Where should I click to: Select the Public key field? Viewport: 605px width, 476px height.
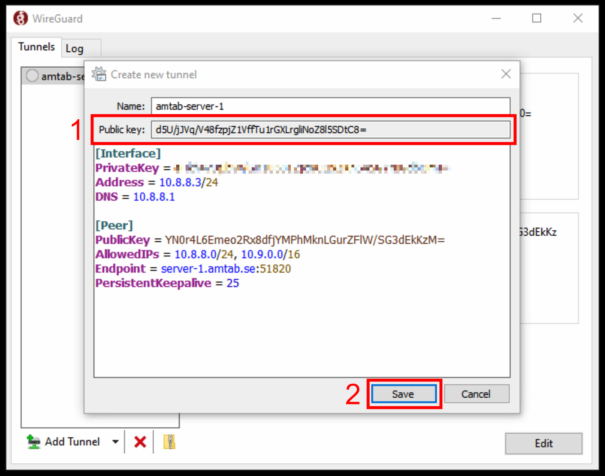[x=330, y=130]
